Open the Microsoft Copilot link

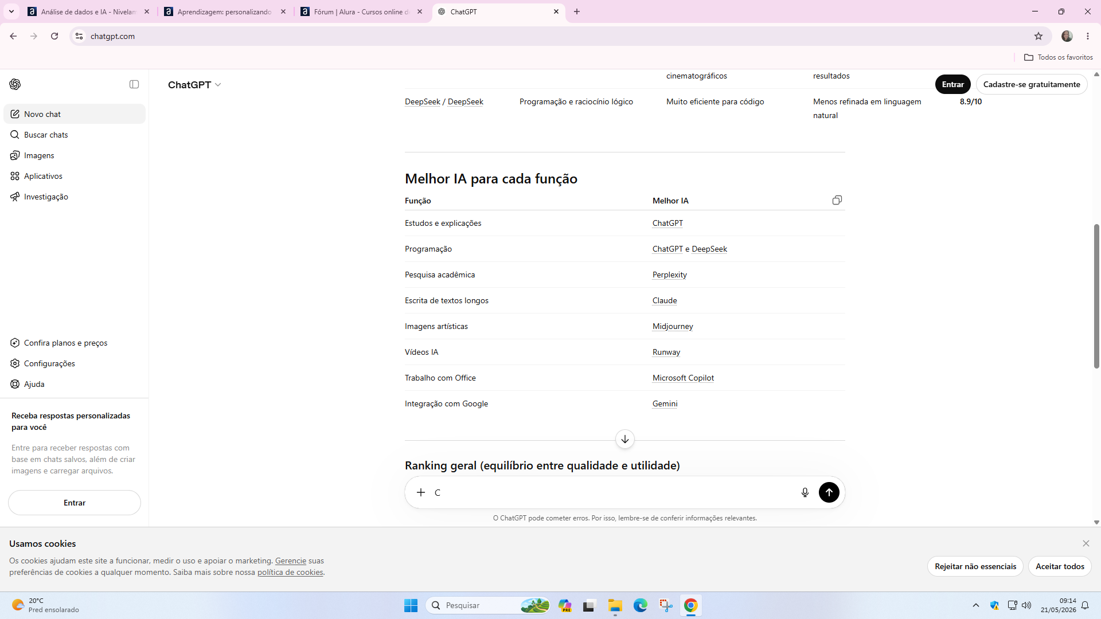coord(683,378)
